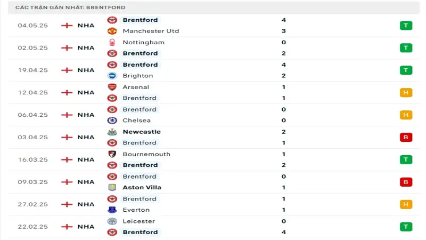Click the Aston Villa club crest
This screenshot has height=240, width=426.
click(x=112, y=188)
